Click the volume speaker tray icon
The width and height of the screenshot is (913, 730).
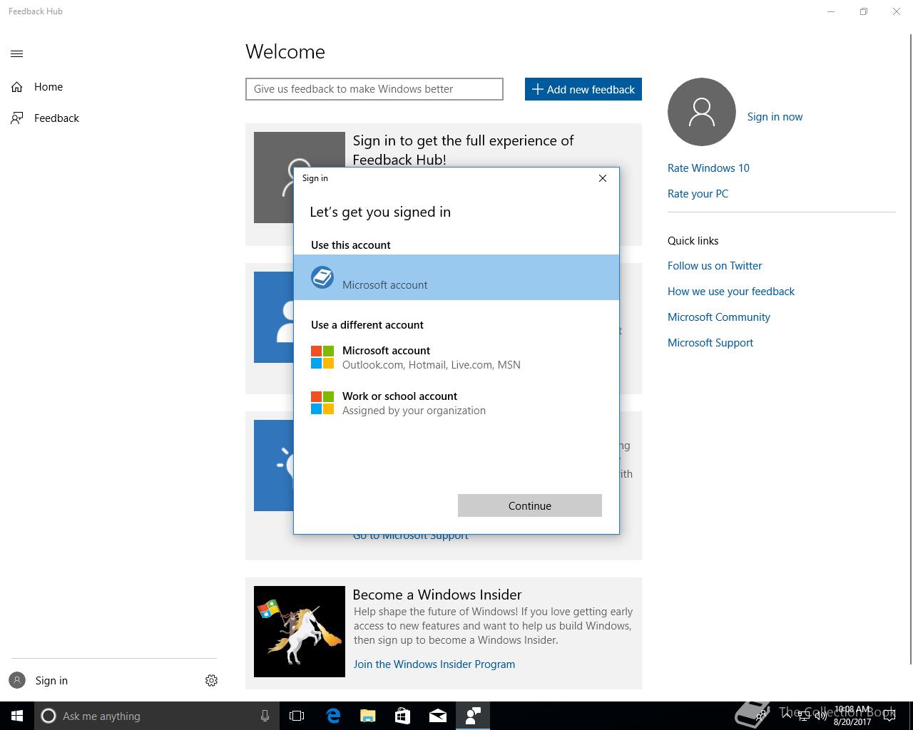pyautogui.click(x=820, y=716)
